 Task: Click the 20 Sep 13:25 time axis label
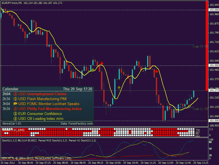pos(201,163)
